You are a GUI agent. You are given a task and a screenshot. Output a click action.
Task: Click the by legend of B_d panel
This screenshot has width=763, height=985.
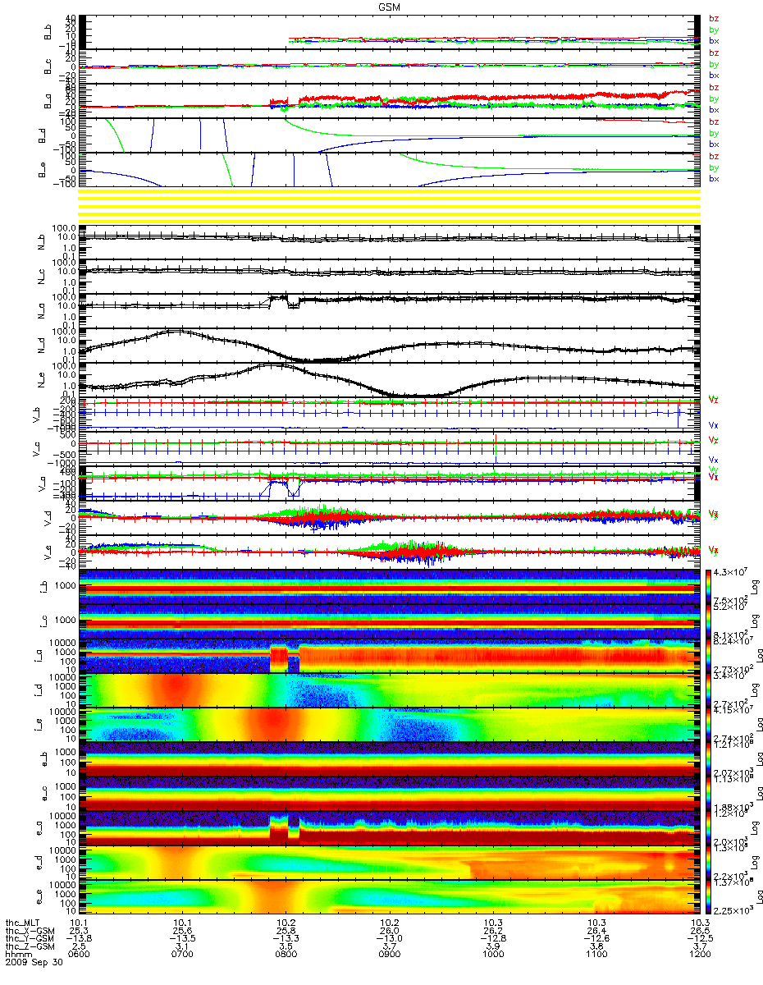tap(714, 133)
